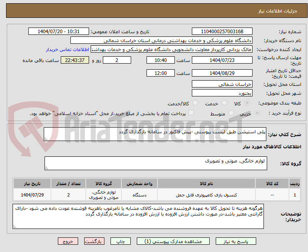308x252 pixels.
Task: Click the delivery city field بجنورد
Action: 222,93
